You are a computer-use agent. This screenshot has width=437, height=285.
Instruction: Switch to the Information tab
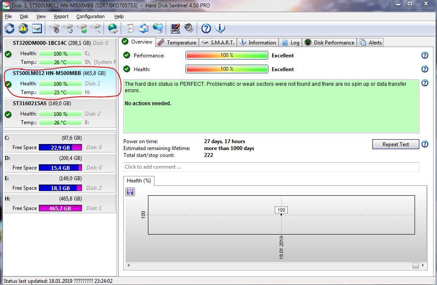258,42
